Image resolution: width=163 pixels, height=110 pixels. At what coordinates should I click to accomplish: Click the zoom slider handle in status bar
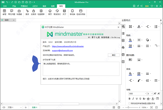(128, 107)
